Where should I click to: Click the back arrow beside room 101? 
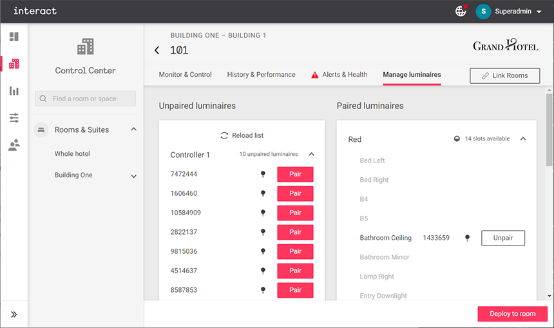click(157, 50)
